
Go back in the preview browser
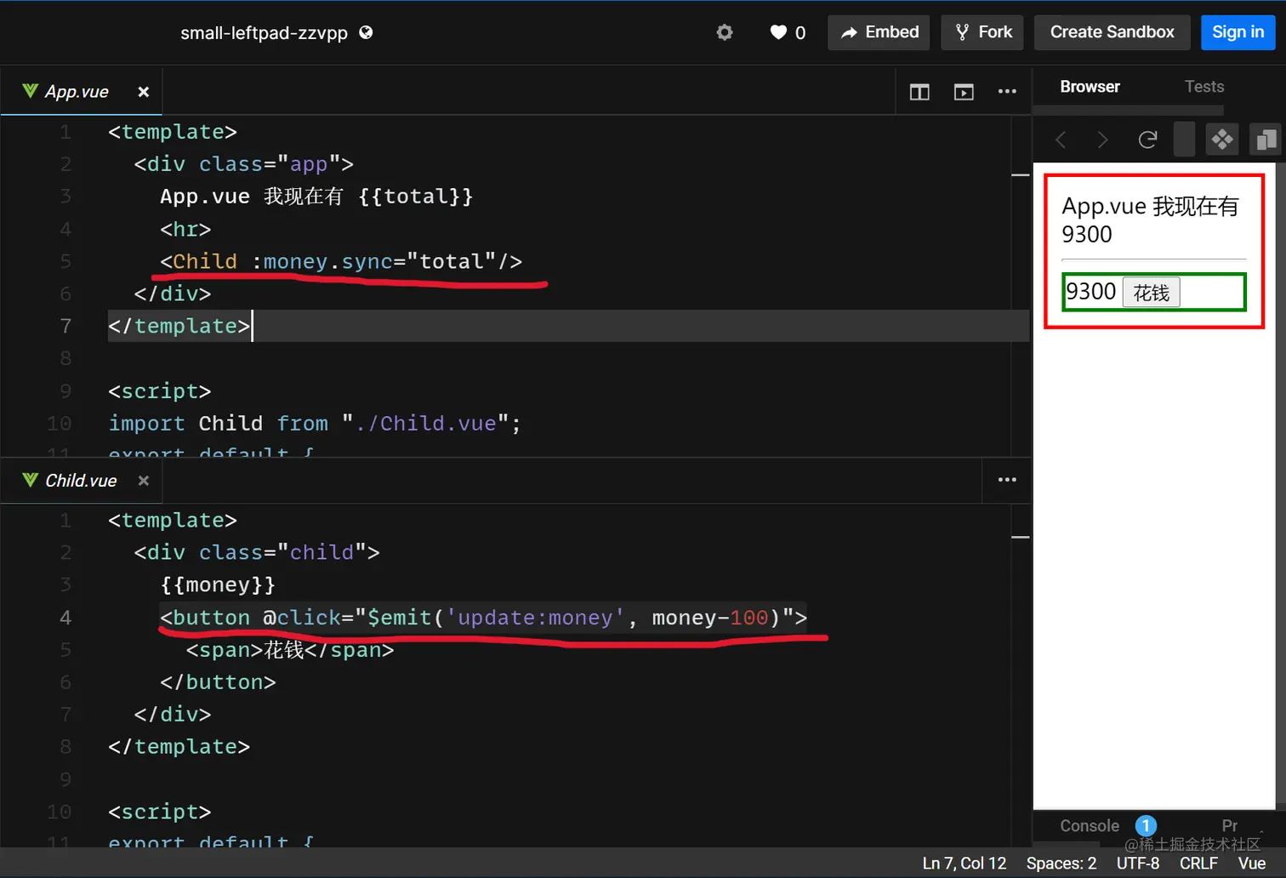[x=1060, y=140]
